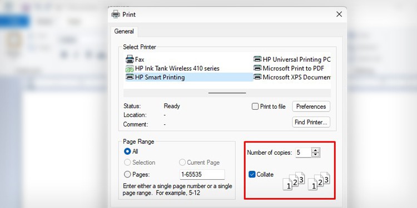The height and width of the screenshot is (208, 417).
Task: Uncheck the Collate checkbox
Action: [252, 174]
